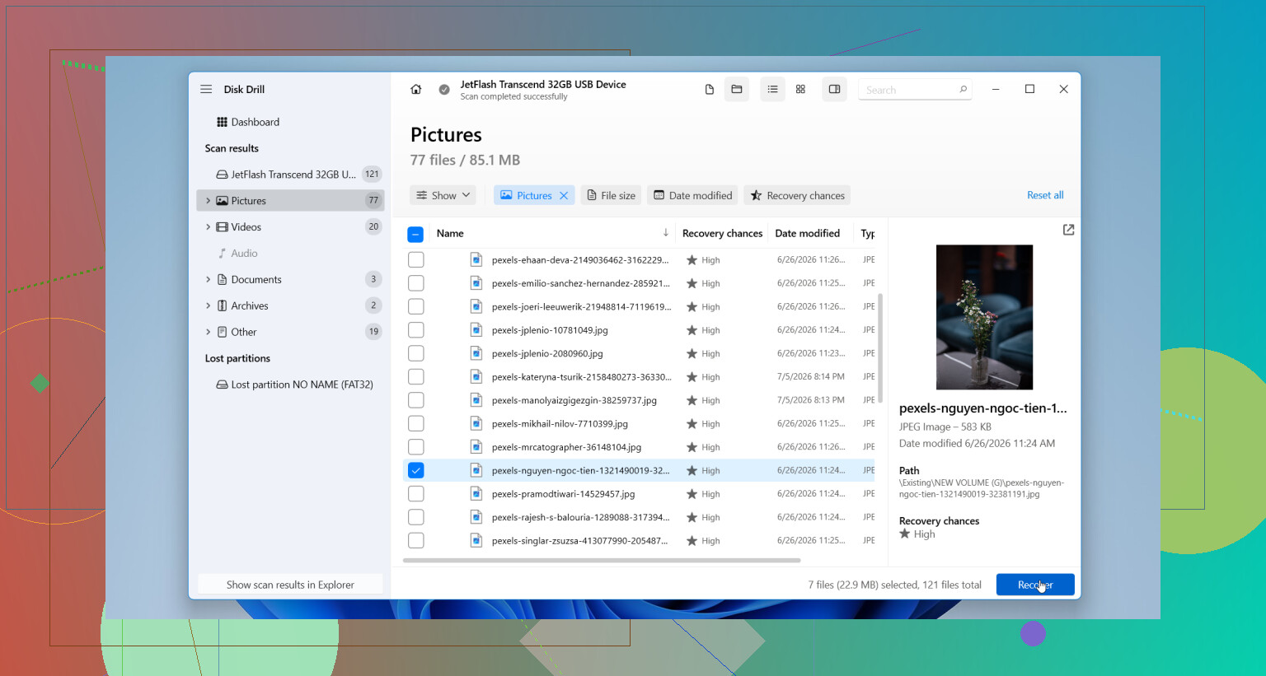Select the Archives category in sidebar
Viewport: 1266px width, 676px height.
click(290, 305)
